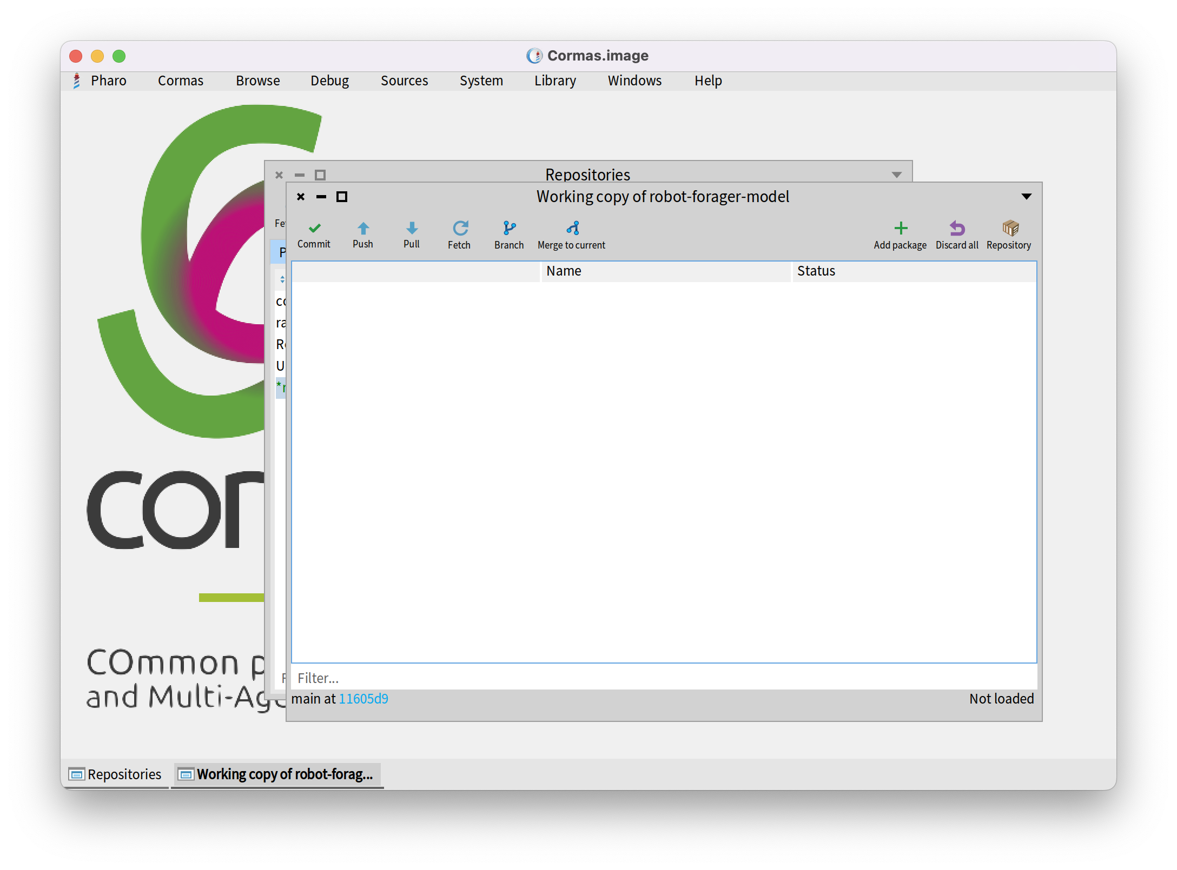The height and width of the screenshot is (870, 1177).
Task: Expand the Repositories window menu arrow
Action: tap(896, 175)
